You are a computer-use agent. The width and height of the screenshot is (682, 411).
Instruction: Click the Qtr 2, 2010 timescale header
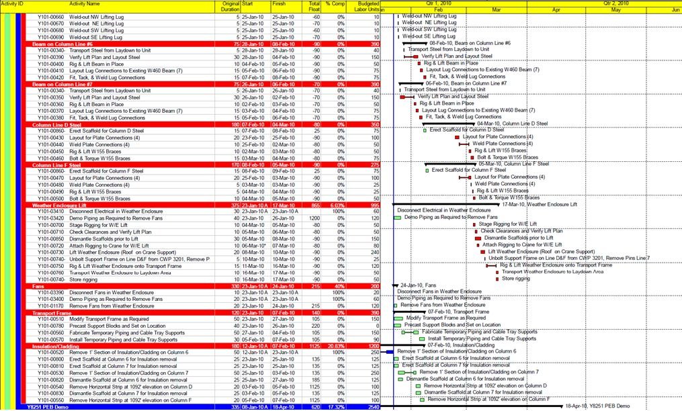pos(615,3)
